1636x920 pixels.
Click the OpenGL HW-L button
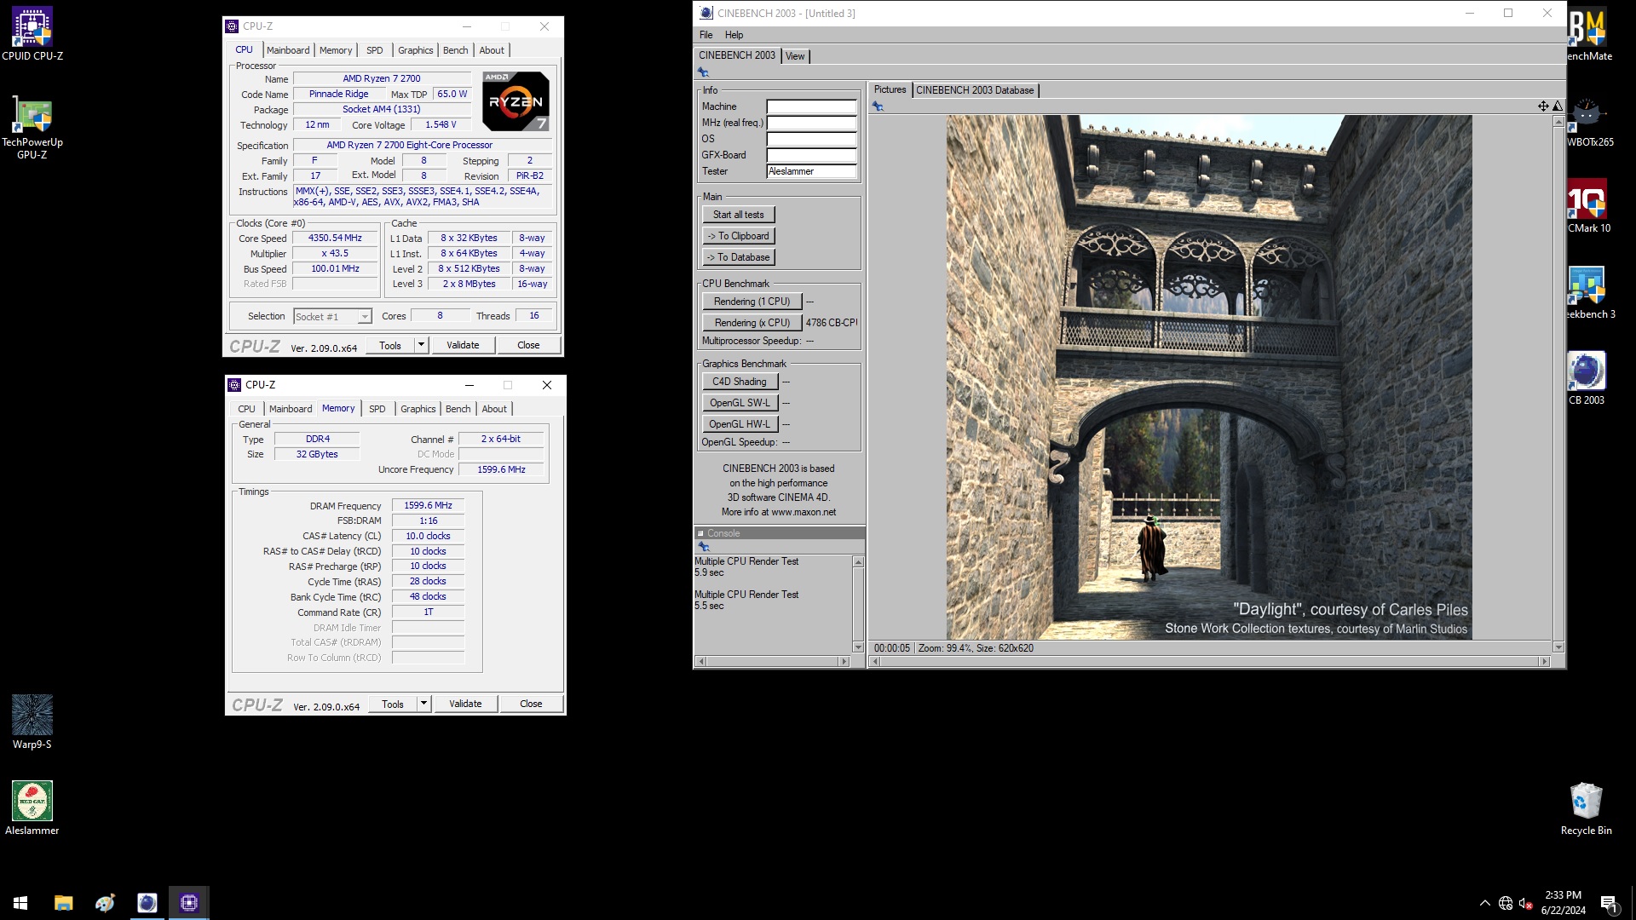[740, 424]
